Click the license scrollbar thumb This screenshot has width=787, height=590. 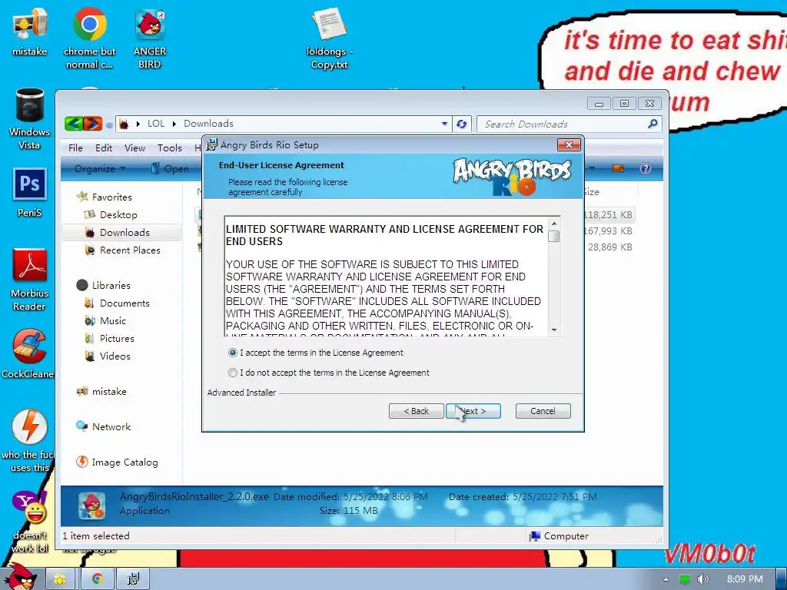pyautogui.click(x=553, y=236)
